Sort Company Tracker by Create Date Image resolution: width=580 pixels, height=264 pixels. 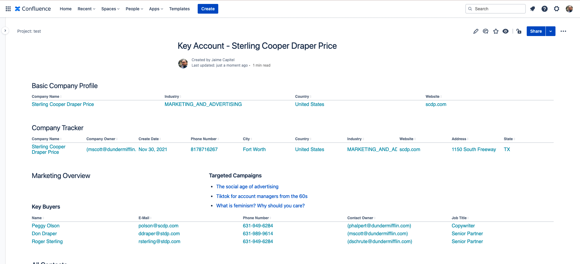pyautogui.click(x=150, y=139)
